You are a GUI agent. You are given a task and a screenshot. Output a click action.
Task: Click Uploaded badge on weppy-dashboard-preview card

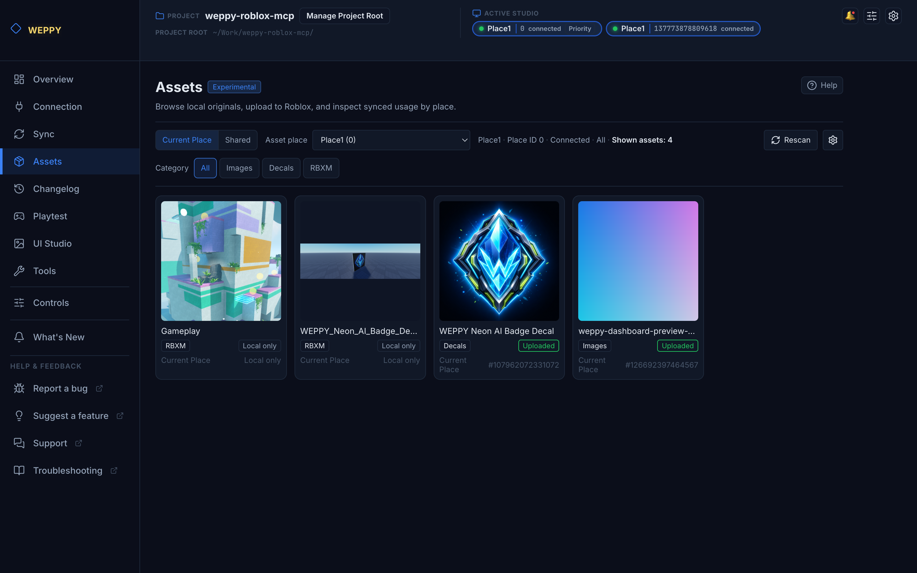pos(678,346)
